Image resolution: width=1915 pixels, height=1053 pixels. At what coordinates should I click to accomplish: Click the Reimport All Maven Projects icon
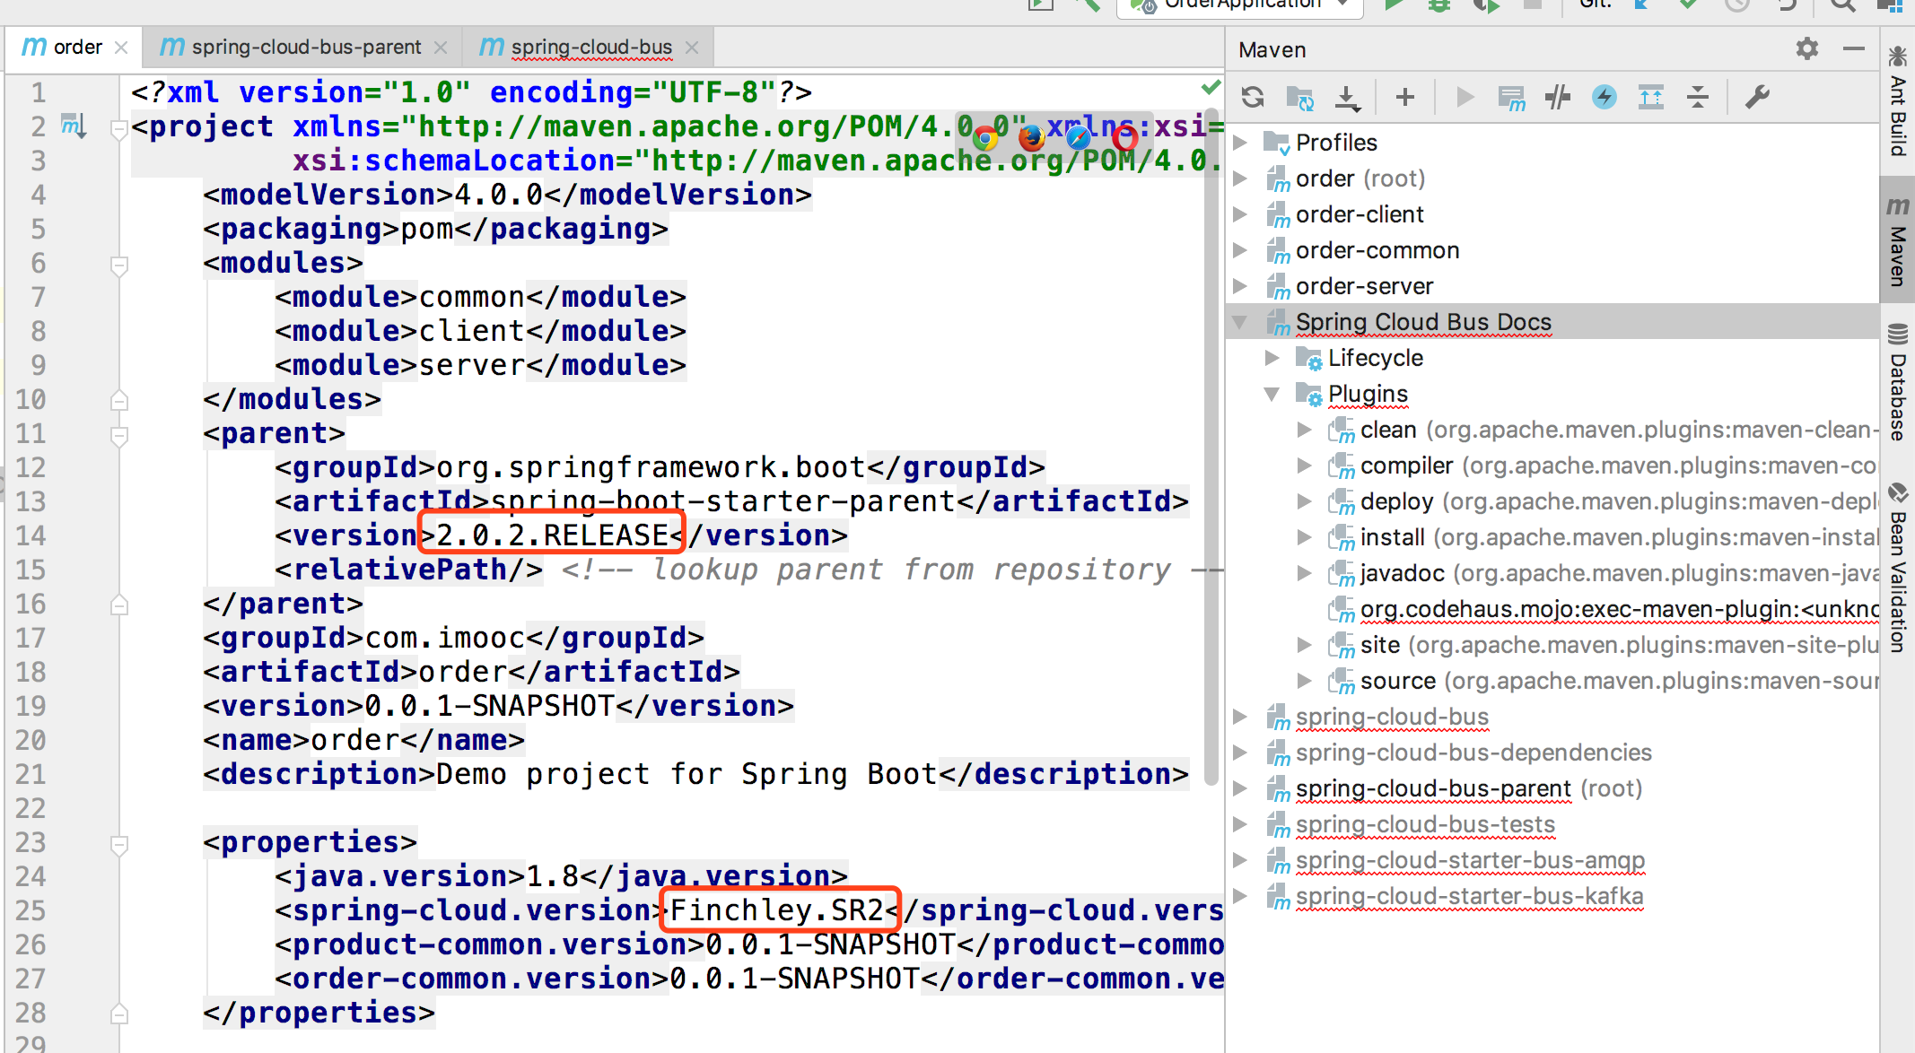[x=1253, y=97]
